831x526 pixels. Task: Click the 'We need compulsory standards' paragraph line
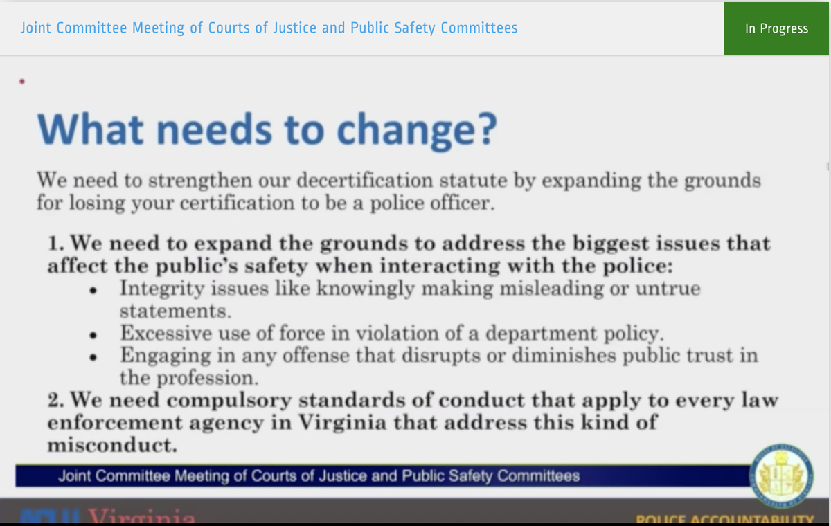click(413, 422)
